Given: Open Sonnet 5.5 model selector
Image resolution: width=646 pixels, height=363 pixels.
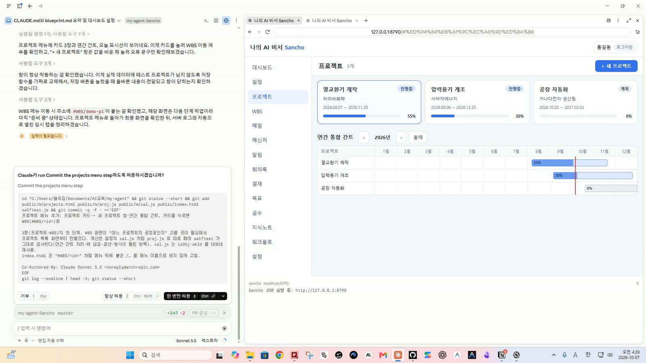Looking at the screenshot, I should point(186,340).
